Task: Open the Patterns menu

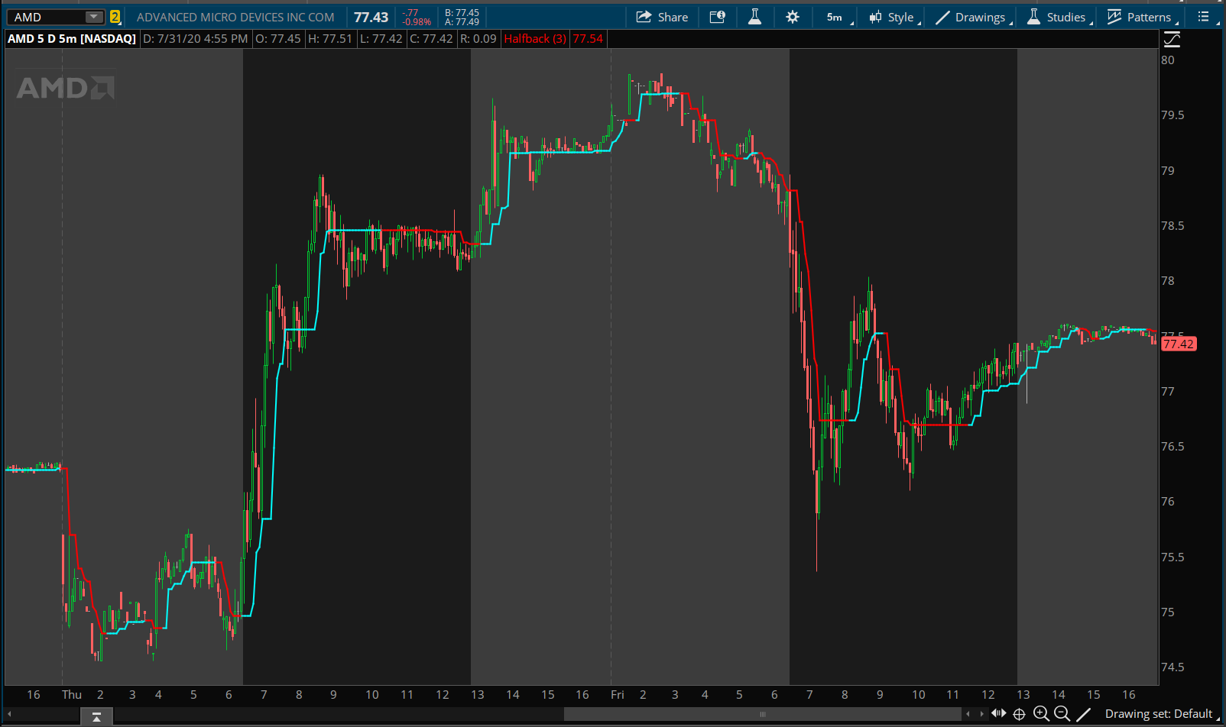Action: click(1143, 17)
